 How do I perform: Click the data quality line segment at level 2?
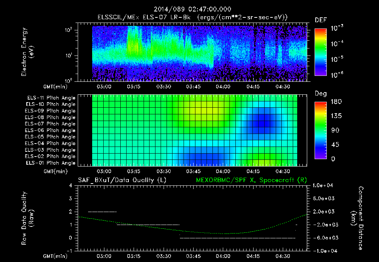[x=102, y=212]
